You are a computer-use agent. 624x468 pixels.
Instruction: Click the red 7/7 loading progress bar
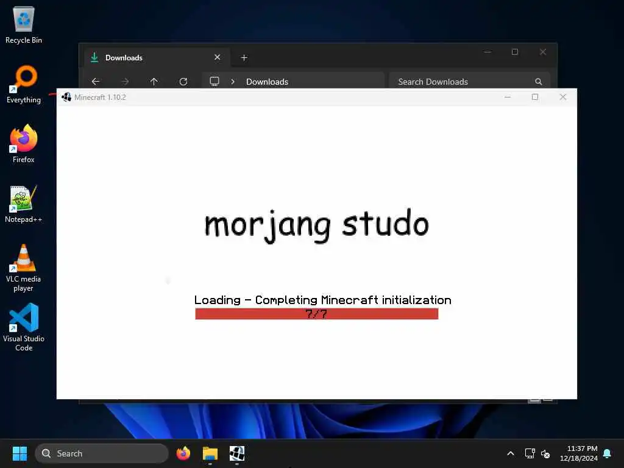point(317,314)
